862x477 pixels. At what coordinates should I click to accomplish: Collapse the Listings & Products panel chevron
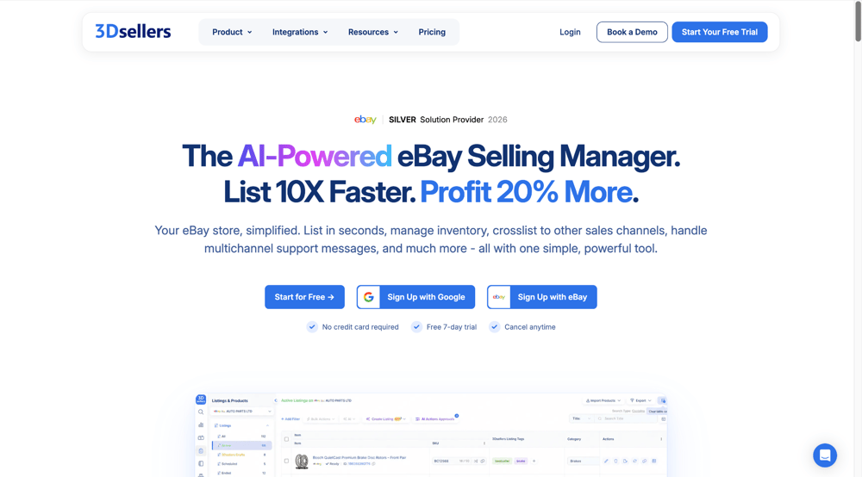click(x=276, y=400)
